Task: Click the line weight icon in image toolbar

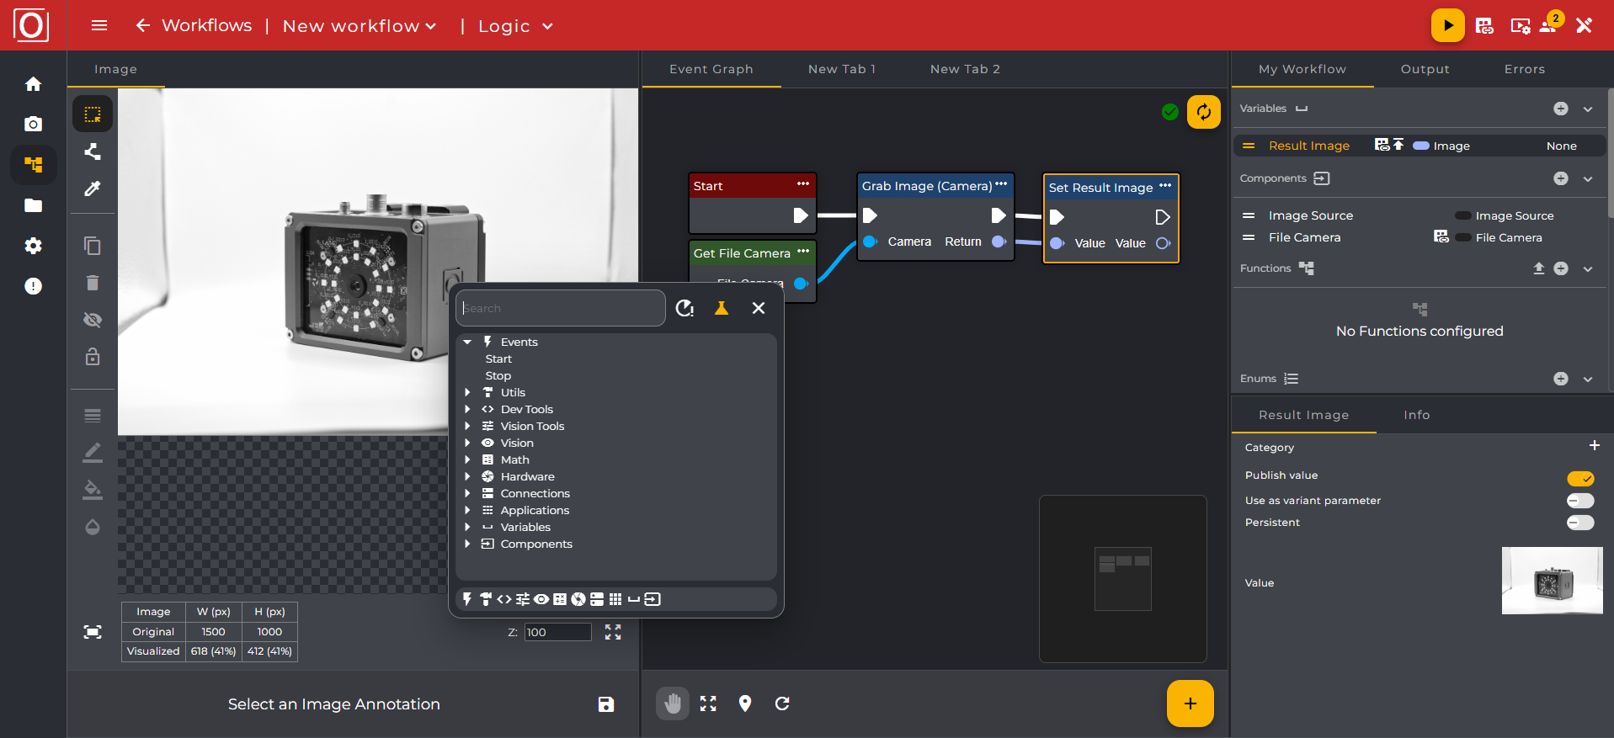Action: click(93, 416)
